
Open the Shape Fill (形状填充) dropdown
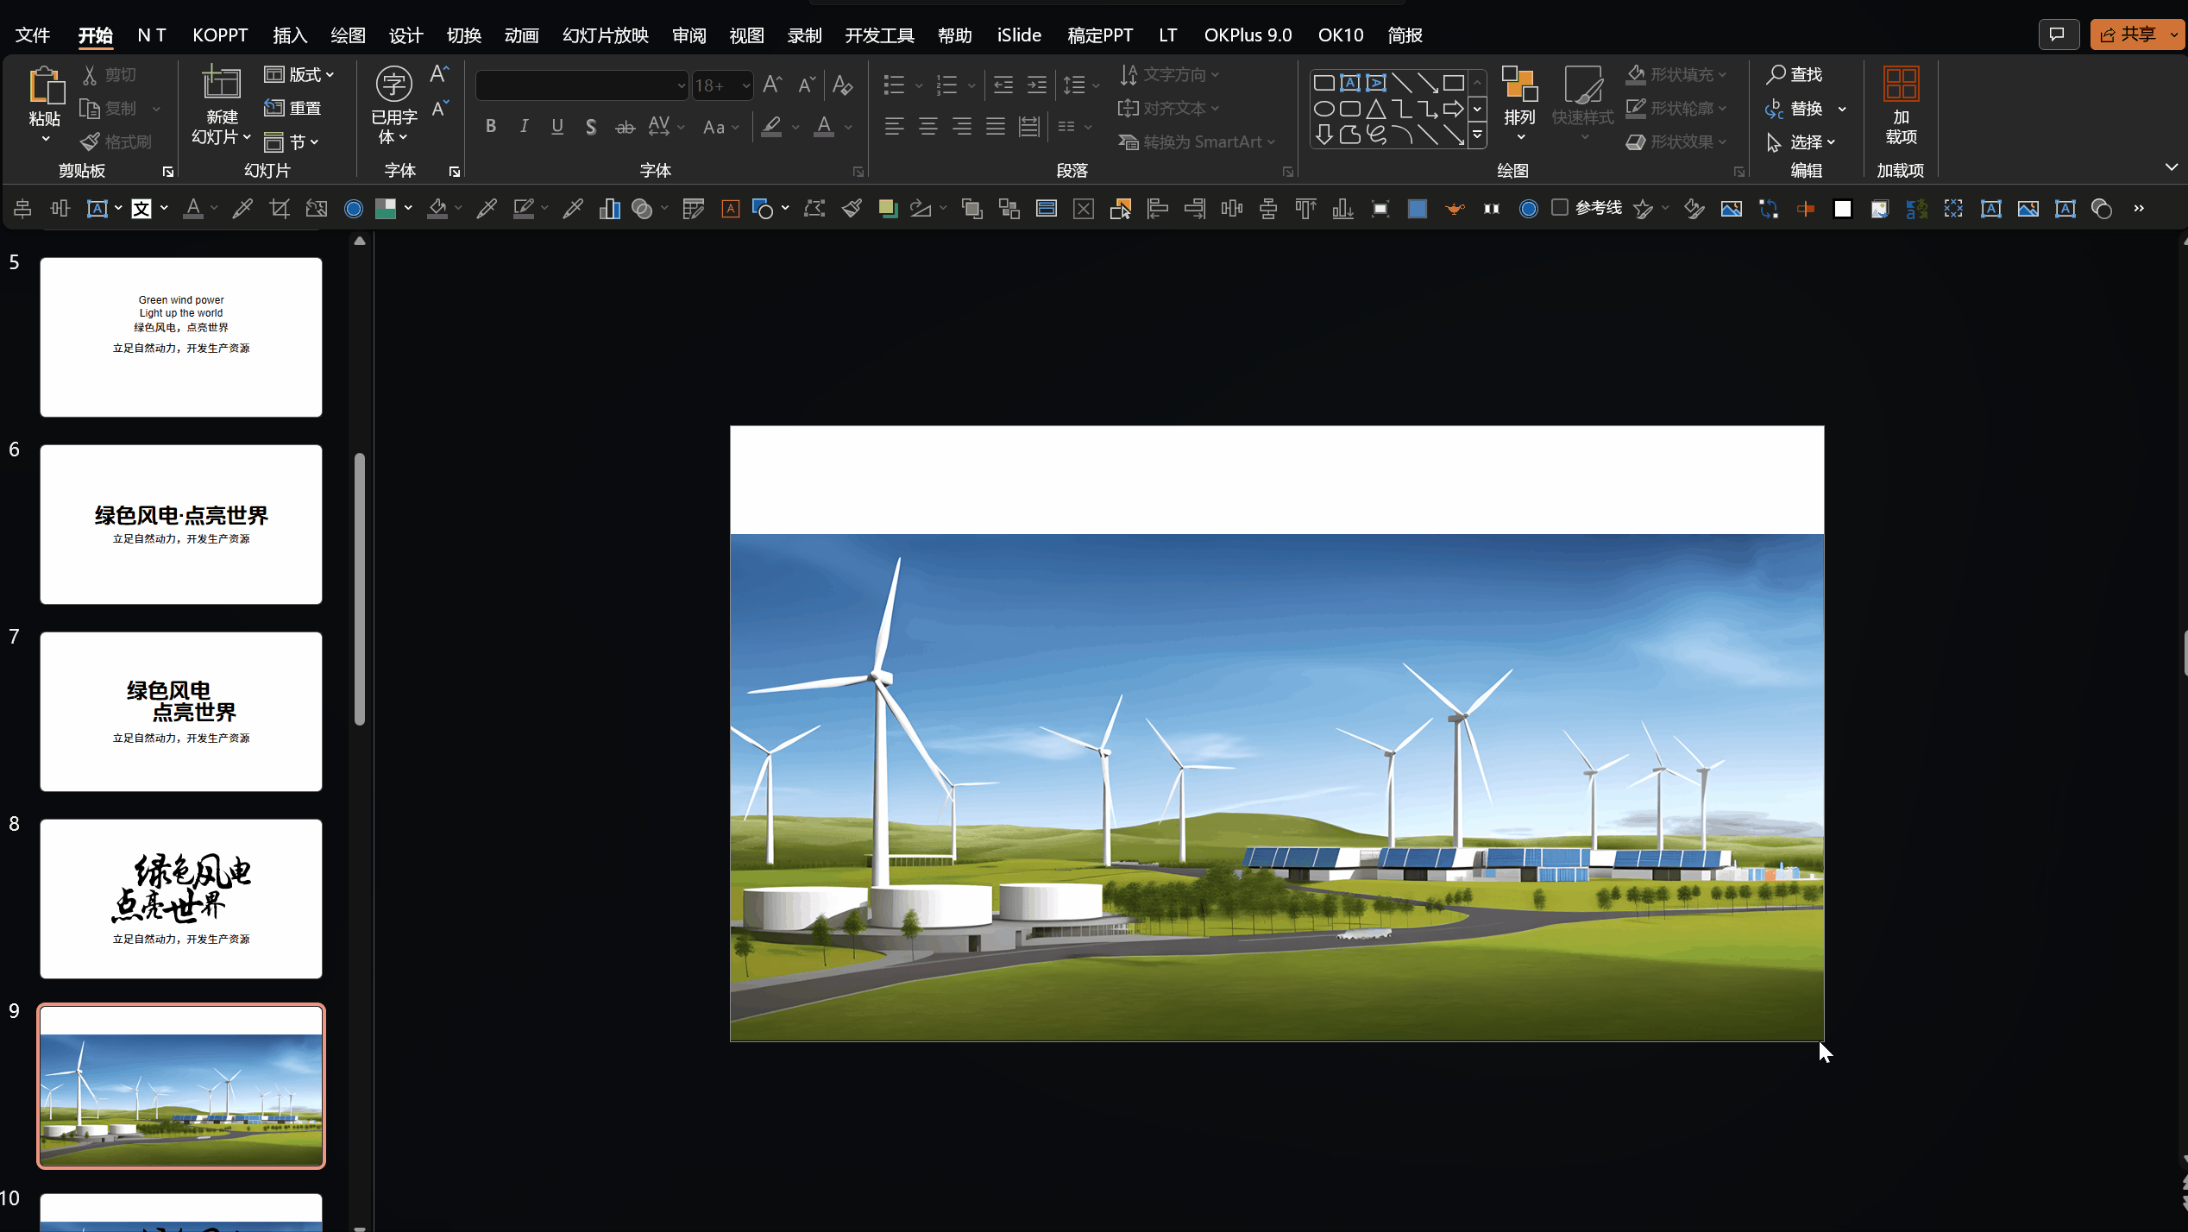[x=1676, y=74]
